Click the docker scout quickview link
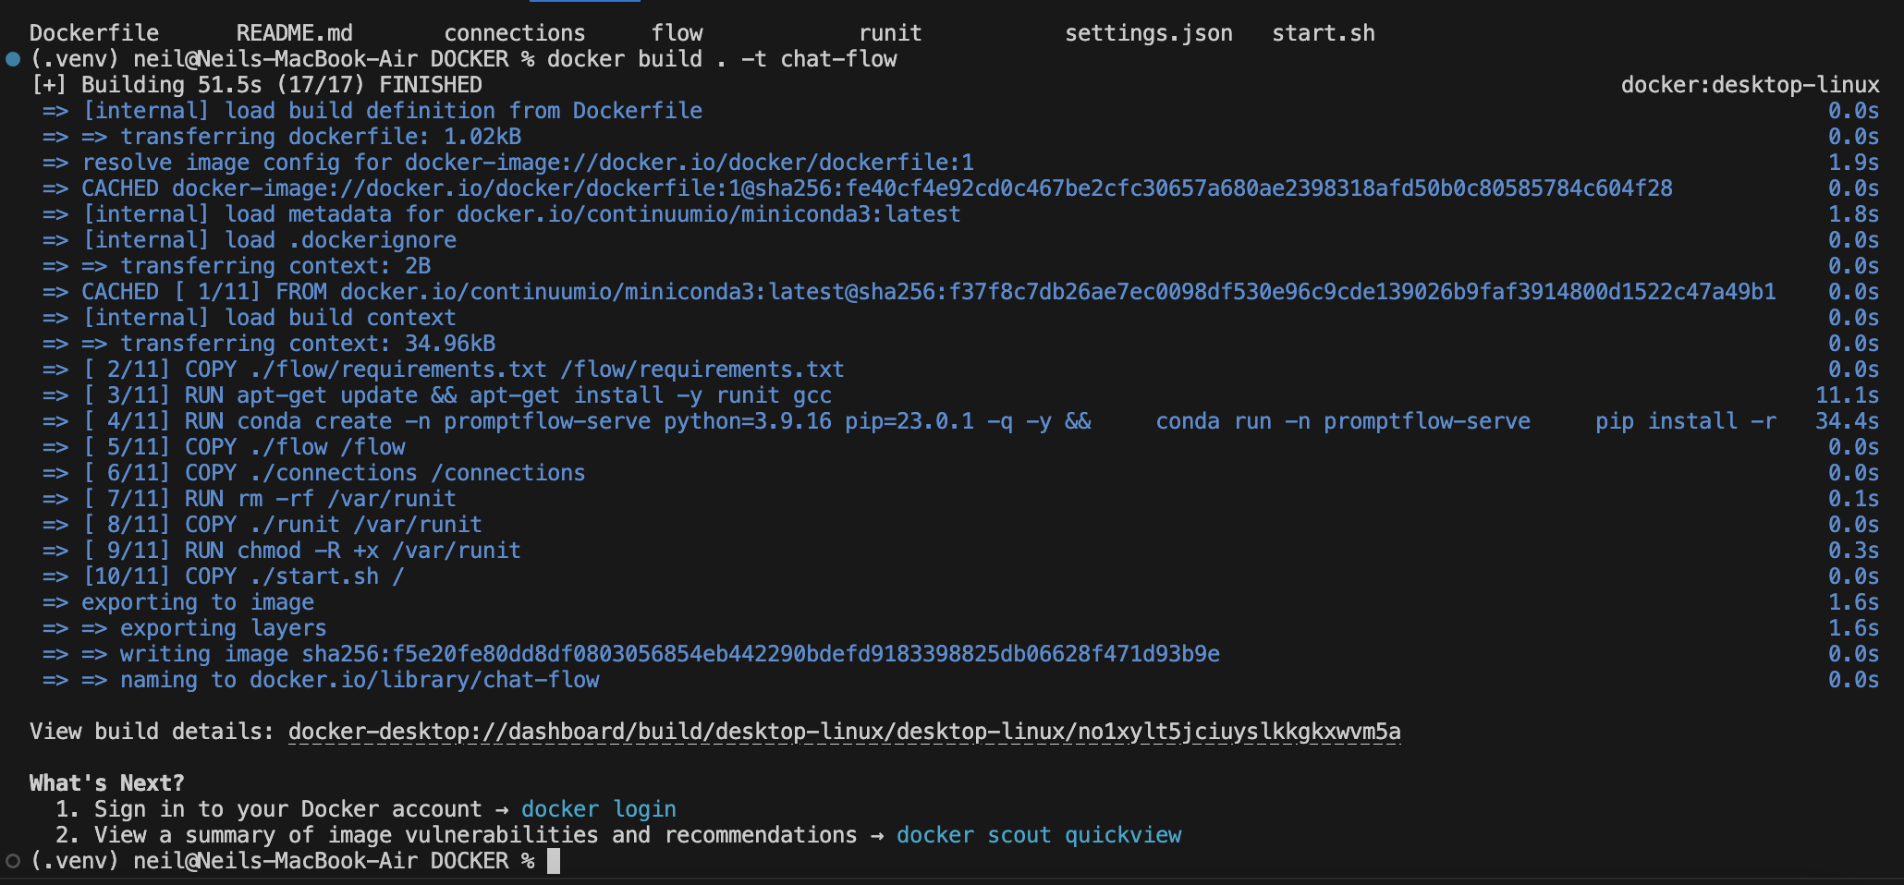The height and width of the screenshot is (885, 1904). point(1038,835)
